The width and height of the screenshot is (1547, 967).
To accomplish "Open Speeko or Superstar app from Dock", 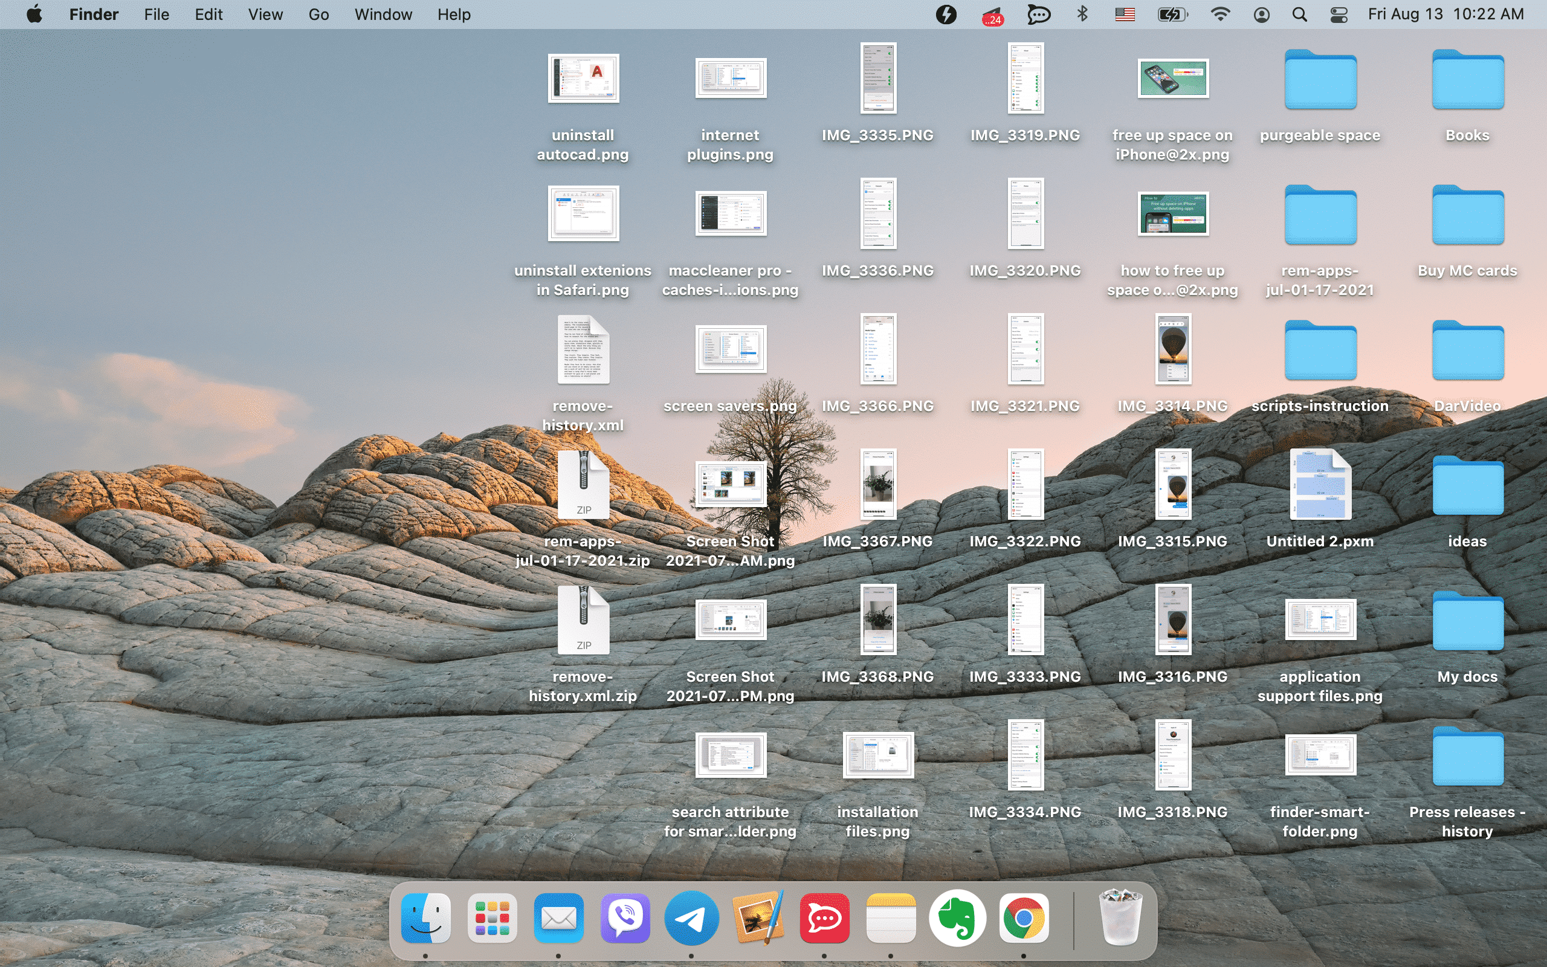I will point(824,918).
